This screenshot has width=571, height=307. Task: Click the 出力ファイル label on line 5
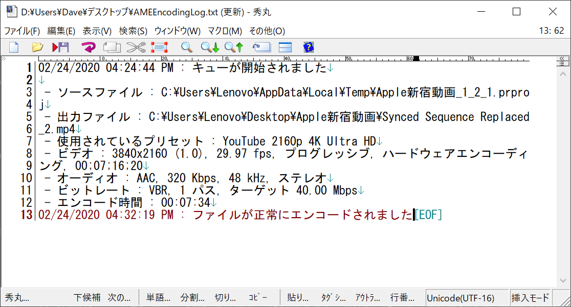coord(94,117)
